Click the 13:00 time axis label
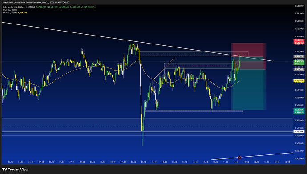 (287, 162)
